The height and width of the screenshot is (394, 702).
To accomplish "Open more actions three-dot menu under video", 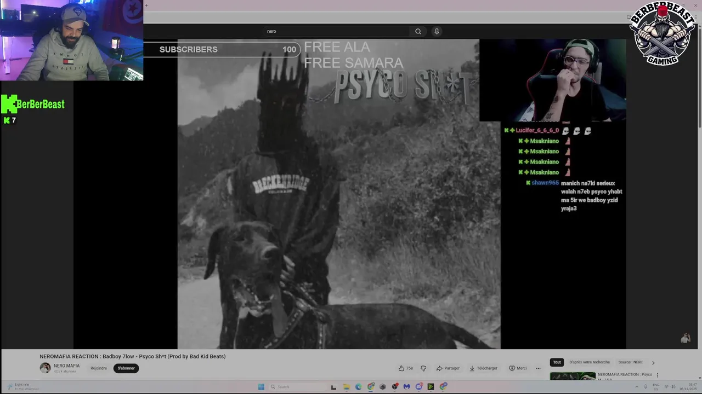I will point(538,368).
